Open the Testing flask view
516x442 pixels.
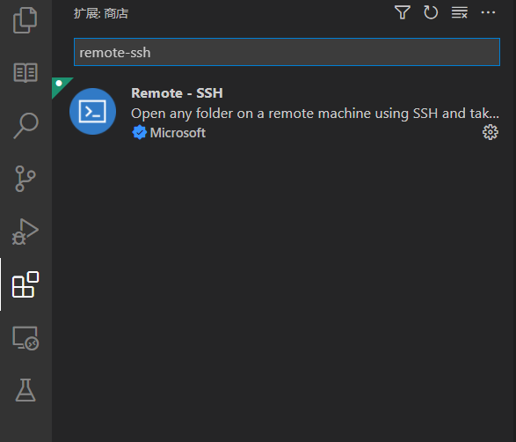point(25,390)
